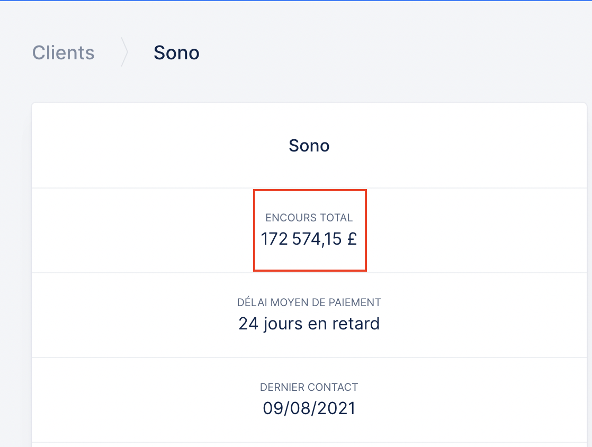Click the ENCOURS TOTAL label

click(x=309, y=218)
